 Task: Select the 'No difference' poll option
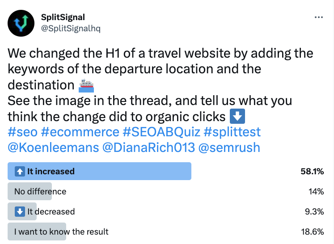(x=166, y=191)
